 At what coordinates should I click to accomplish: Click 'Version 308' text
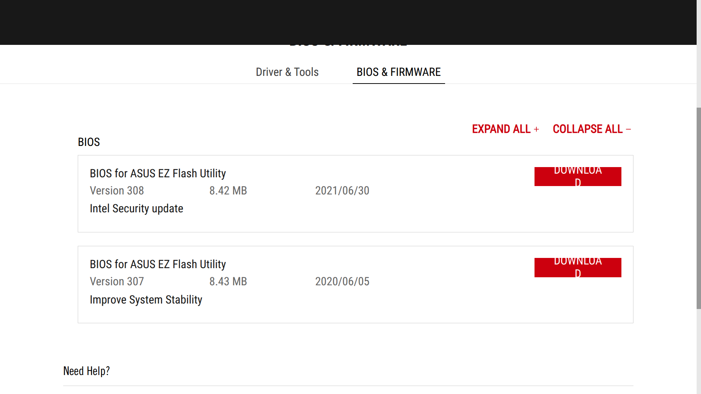pos(117,190)
